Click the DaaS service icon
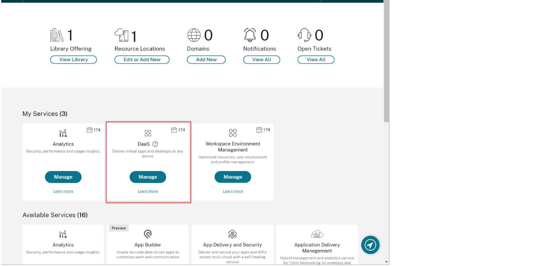548x266 pixels. coord(148,133)
